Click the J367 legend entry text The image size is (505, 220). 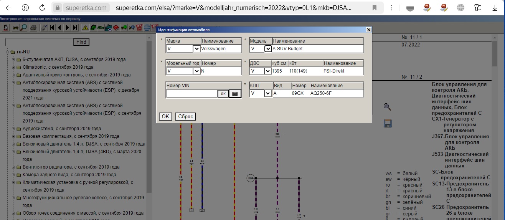[x=460, y=142]
